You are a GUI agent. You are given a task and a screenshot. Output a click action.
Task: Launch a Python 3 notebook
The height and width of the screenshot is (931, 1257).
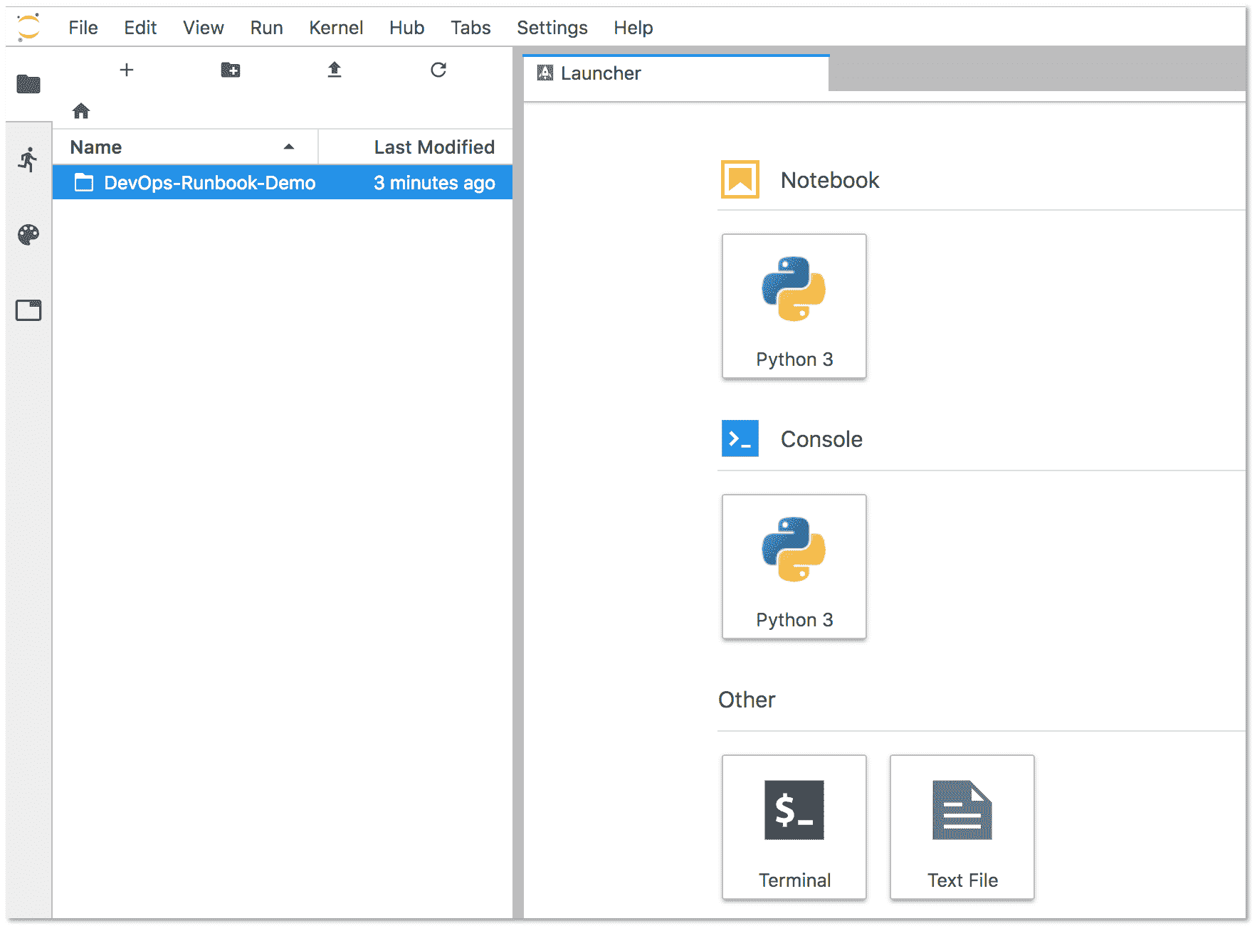point(794,306)
